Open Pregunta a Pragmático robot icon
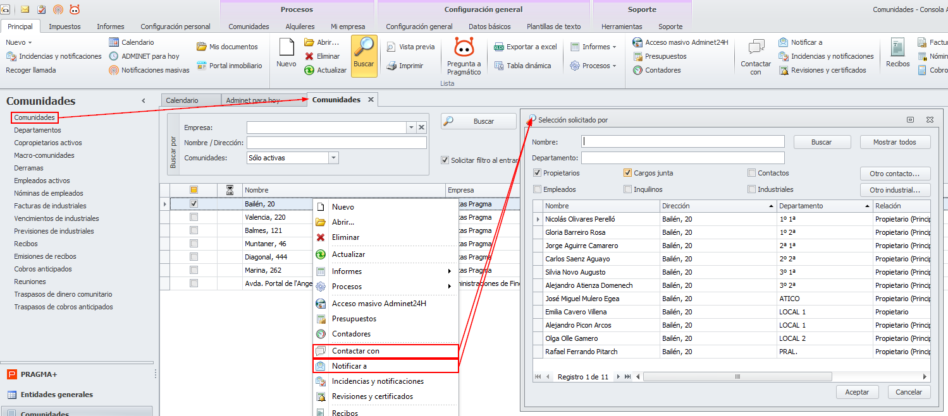The width and height of the screenshot is (948, 416). 464,48
